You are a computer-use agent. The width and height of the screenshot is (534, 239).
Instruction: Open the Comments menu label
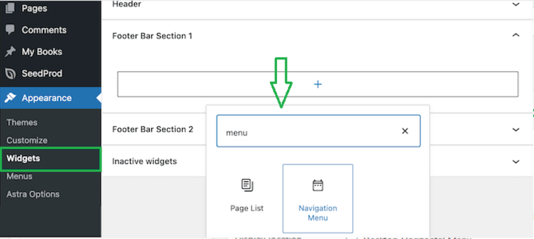tap(44, 30)
